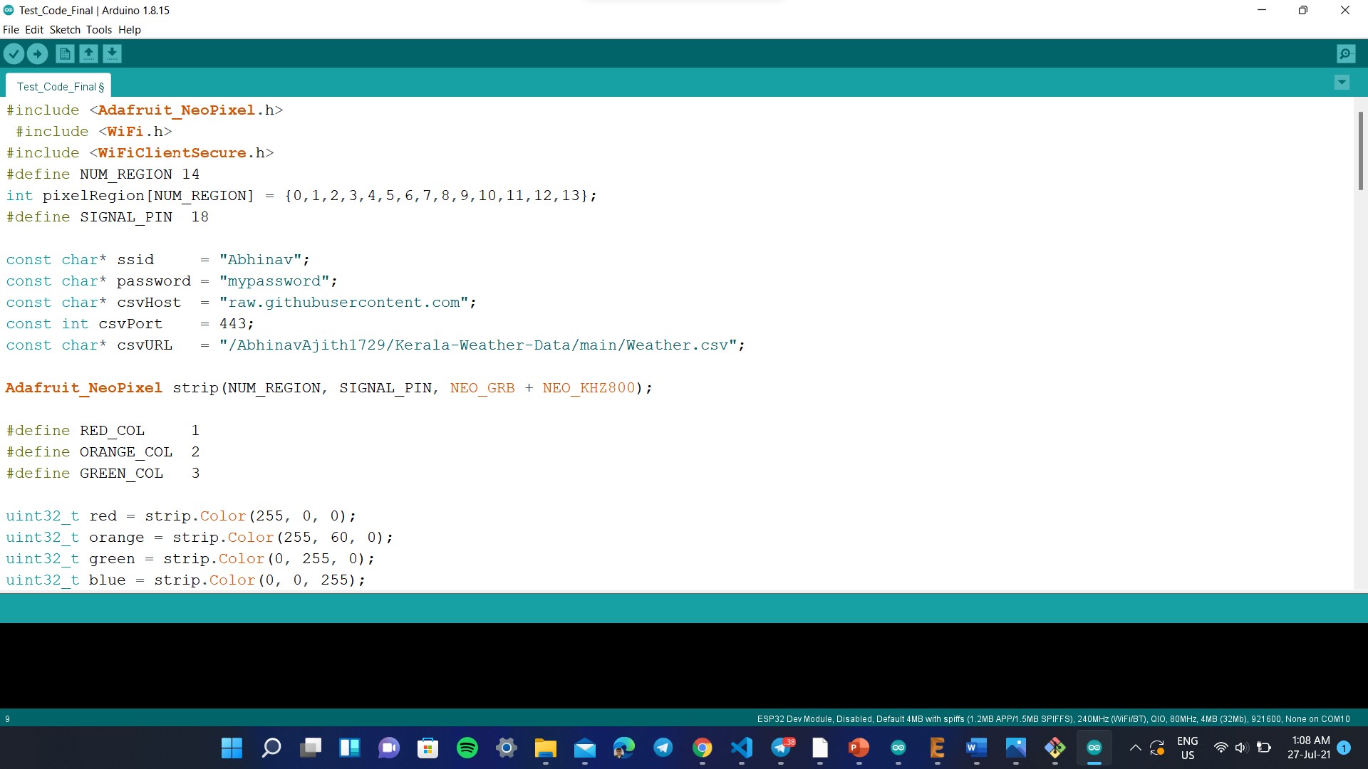Open the Tools menu

(x=99, y=30)
